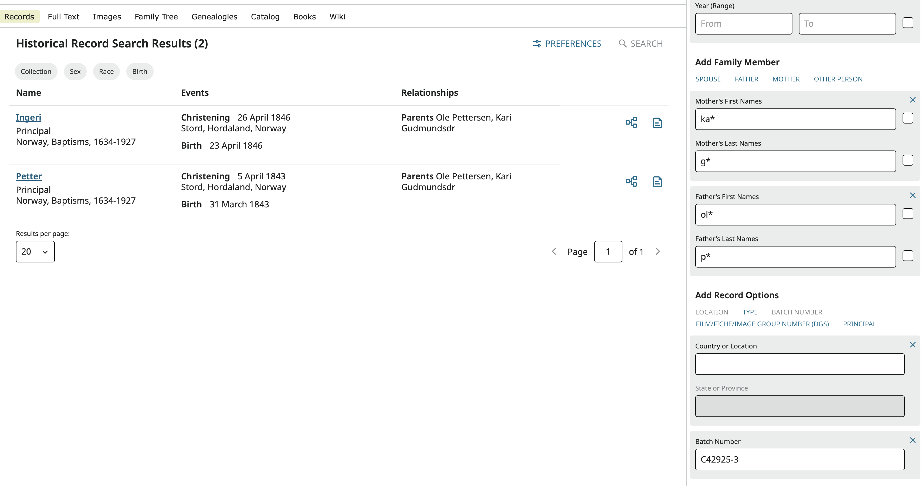Image resolution: width=922 pixels, height=486 pixels.
Task: Open the Results per page dropdown
Action: pos(35,251)
